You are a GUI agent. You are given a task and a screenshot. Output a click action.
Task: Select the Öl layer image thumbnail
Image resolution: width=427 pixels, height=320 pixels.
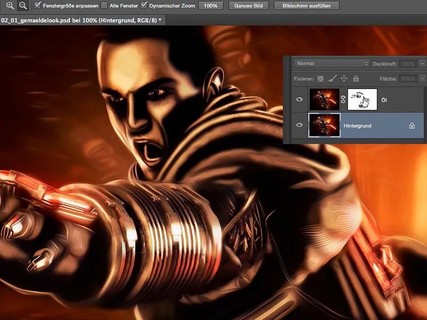click(325, 99)
